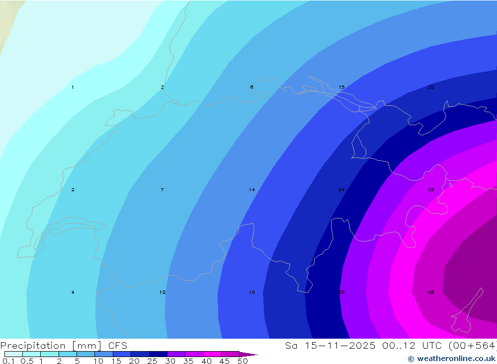Viewport: 497px width, 364px height.
Task: Click the map grid value "15" on the map
Action: 341,87
